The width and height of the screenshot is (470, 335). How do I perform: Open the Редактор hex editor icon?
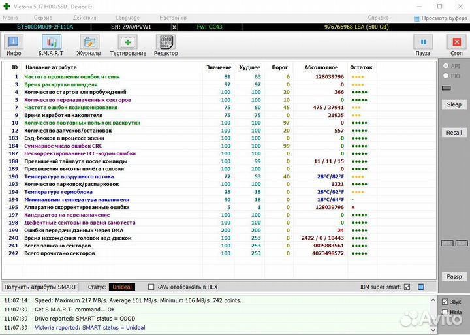[166, 44]
